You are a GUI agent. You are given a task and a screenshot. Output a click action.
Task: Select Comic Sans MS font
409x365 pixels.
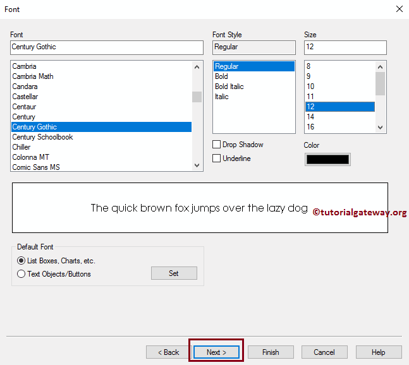pos(102,167)
